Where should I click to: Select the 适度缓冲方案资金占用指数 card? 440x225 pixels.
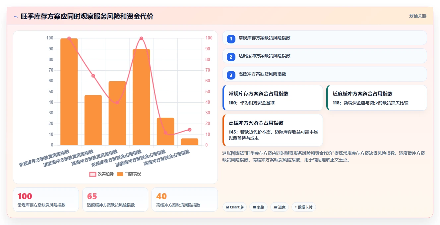click(x=377, y=98)
